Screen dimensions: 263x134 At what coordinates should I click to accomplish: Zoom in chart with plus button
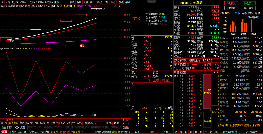point(124,123)
